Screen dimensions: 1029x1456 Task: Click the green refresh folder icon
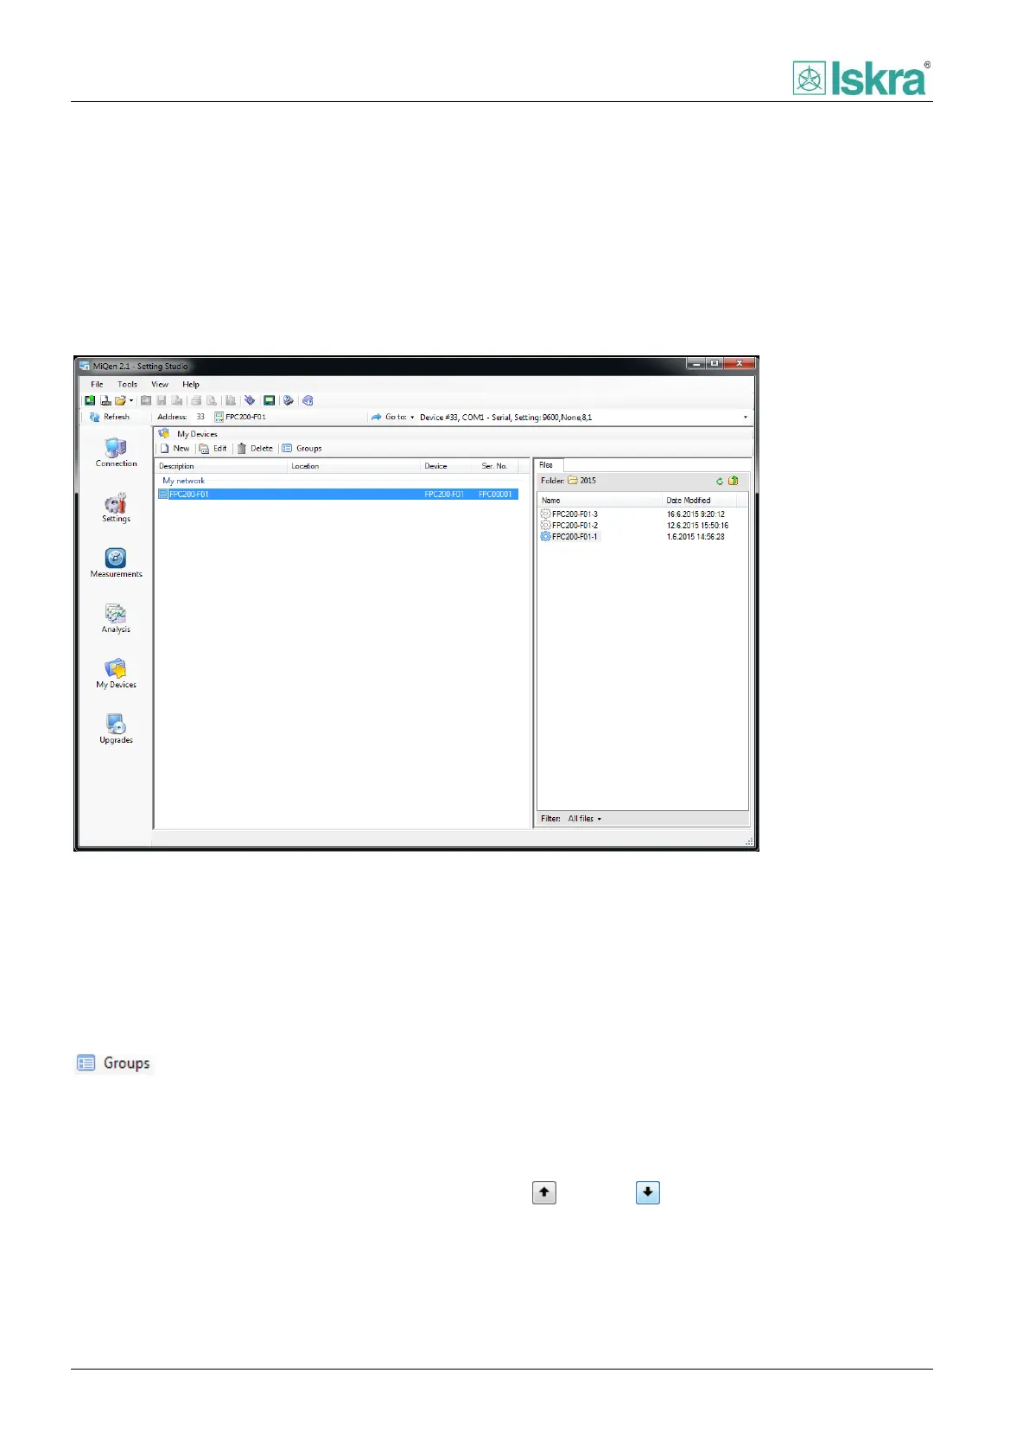tap(719, 481)
